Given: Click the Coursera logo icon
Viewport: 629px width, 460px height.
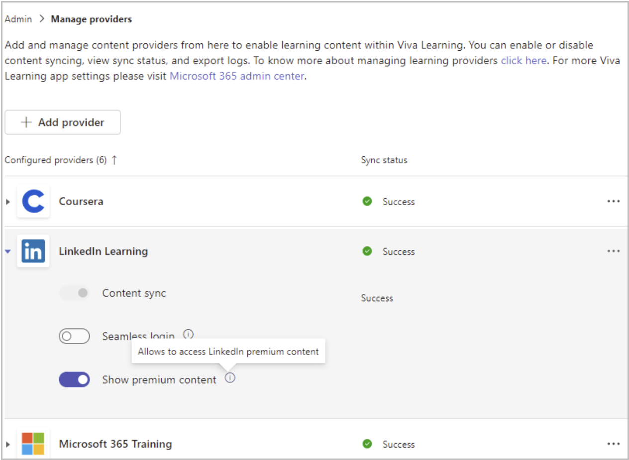Looking at the screenshot, I should click(33, 202).
